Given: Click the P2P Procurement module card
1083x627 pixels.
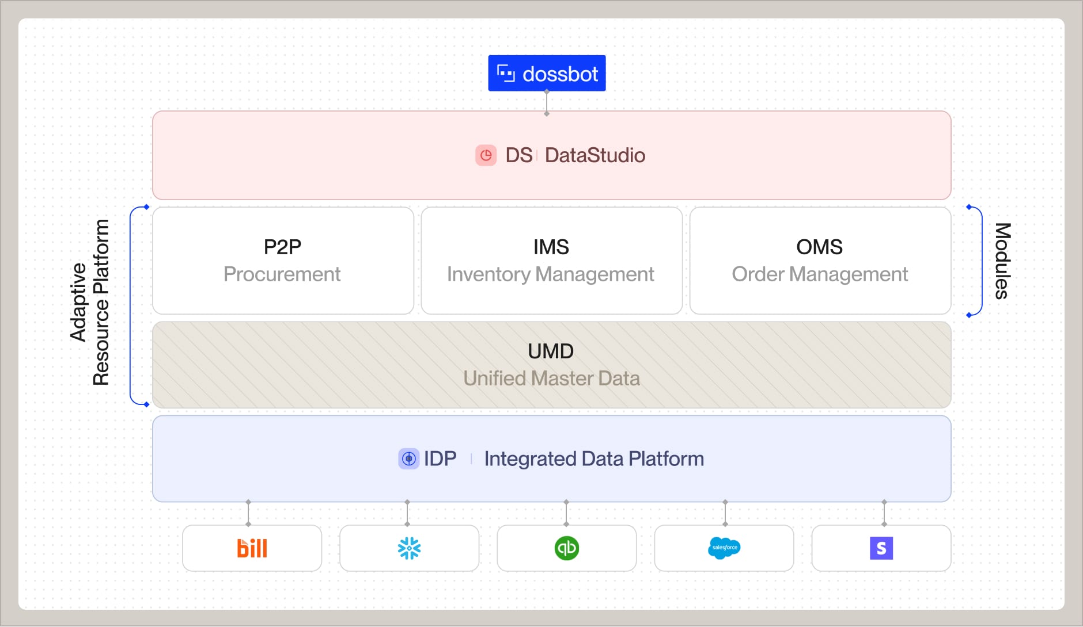Looking at the screenshot, I should click(282, 260).
